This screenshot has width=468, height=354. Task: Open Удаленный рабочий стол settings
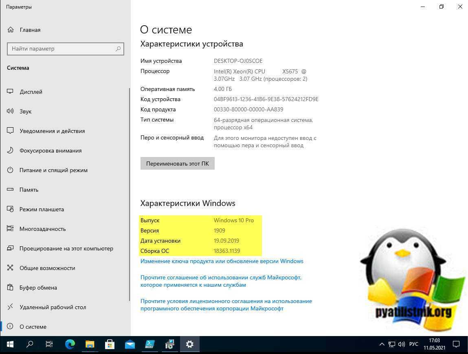53,307
